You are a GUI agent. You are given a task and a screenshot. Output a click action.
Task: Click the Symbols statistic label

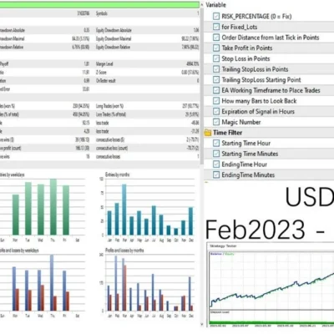point(102,13)
